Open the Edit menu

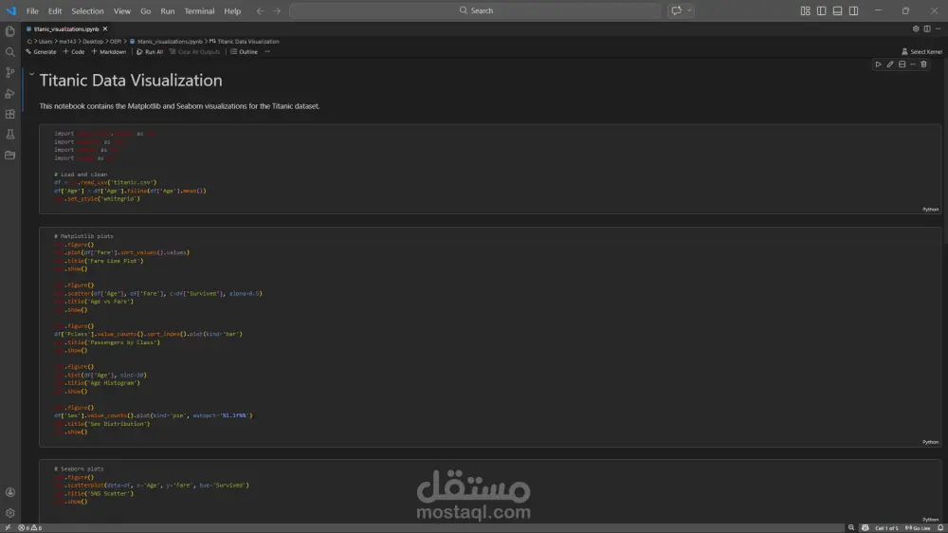(x=55, y=10)
